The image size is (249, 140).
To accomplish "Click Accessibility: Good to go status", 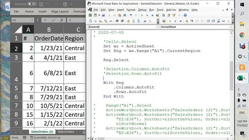I will click(46, 138).
